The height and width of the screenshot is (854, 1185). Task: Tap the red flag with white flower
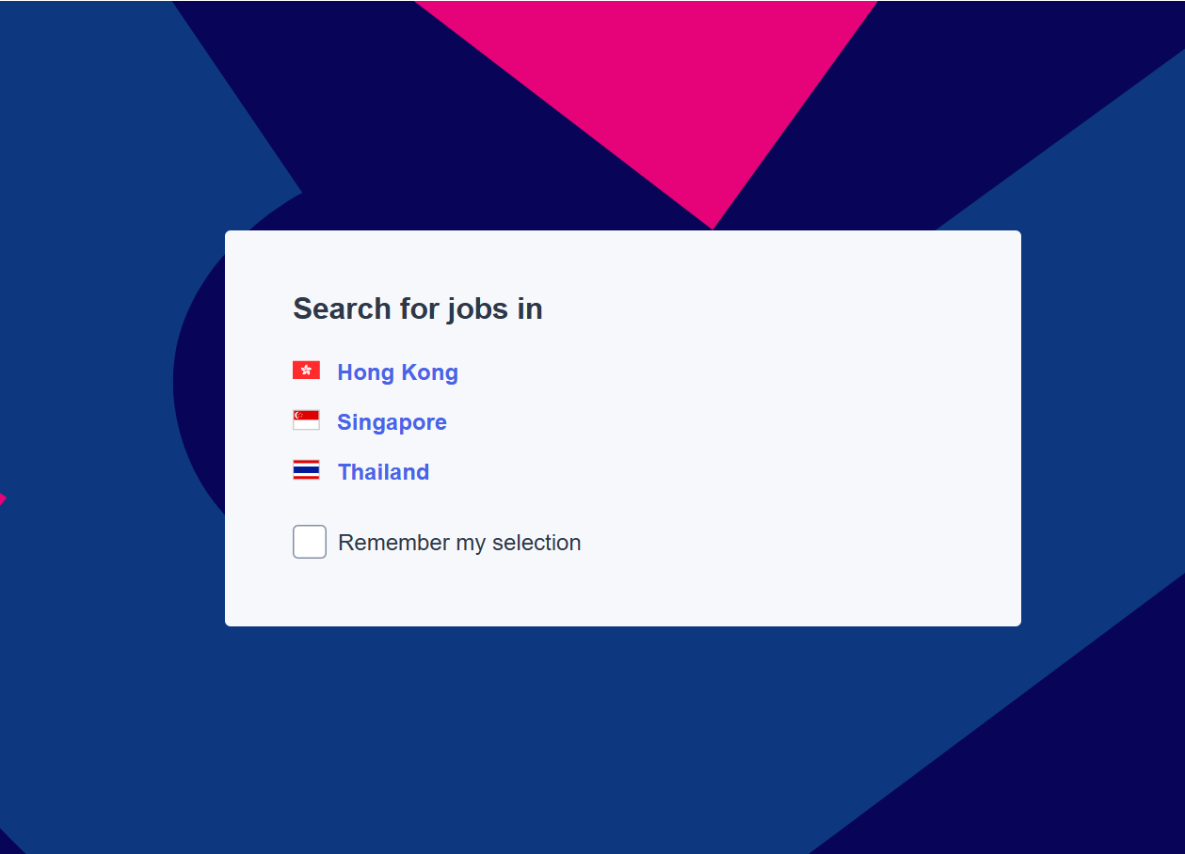[x=306, y=371]
